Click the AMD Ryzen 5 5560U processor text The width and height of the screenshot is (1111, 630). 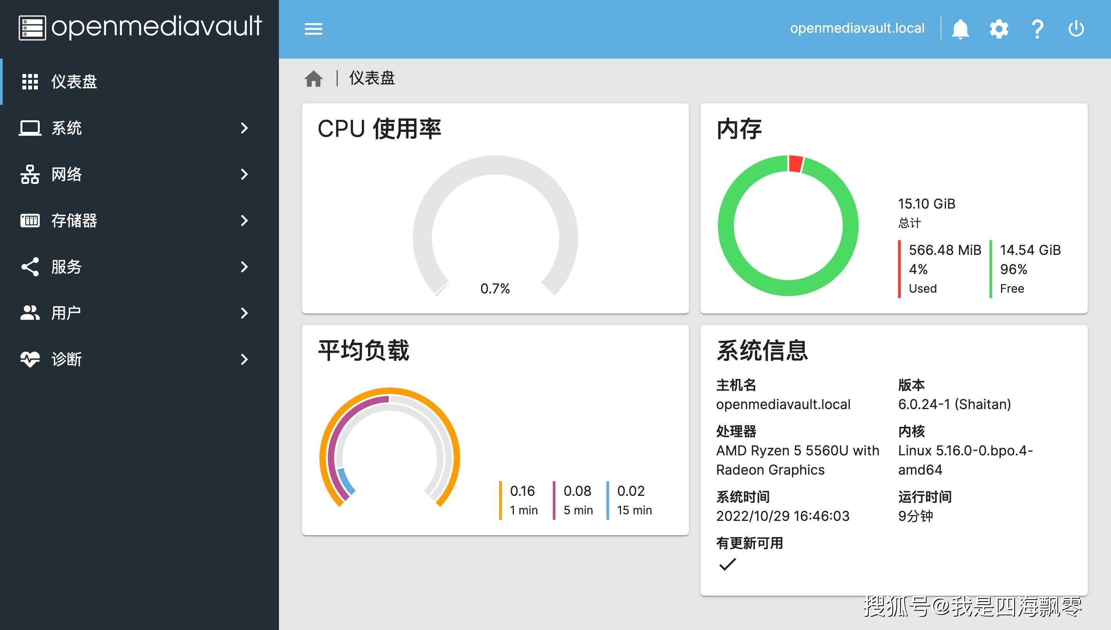point(798,460)
